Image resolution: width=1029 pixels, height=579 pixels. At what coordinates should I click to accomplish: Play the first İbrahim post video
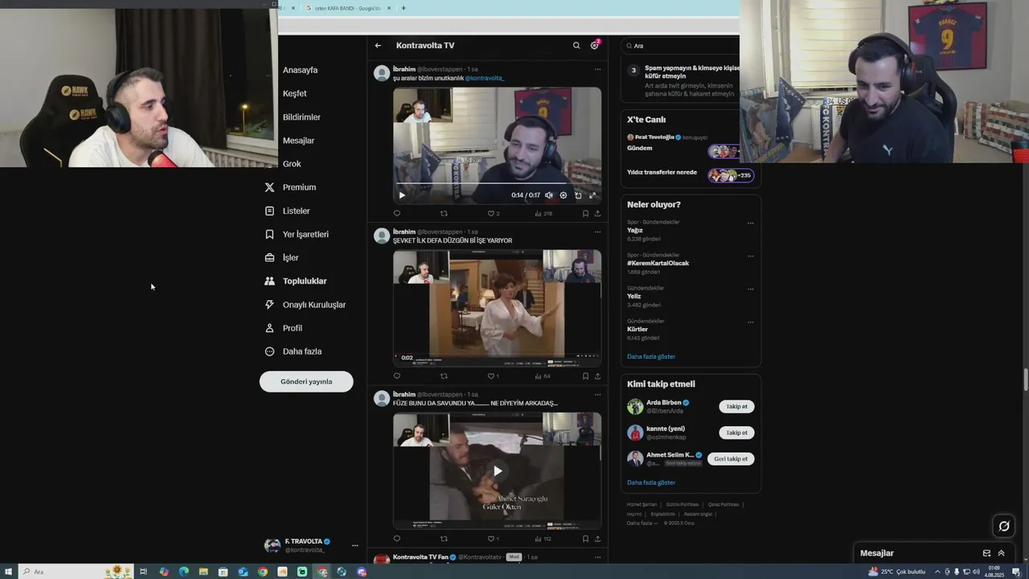tap(402, 195)
